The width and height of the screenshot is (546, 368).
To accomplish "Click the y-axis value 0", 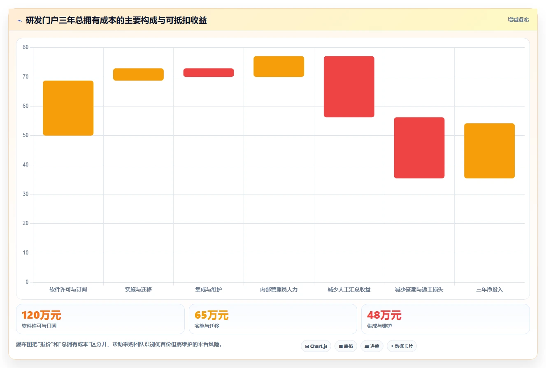I will coord(27,282).
